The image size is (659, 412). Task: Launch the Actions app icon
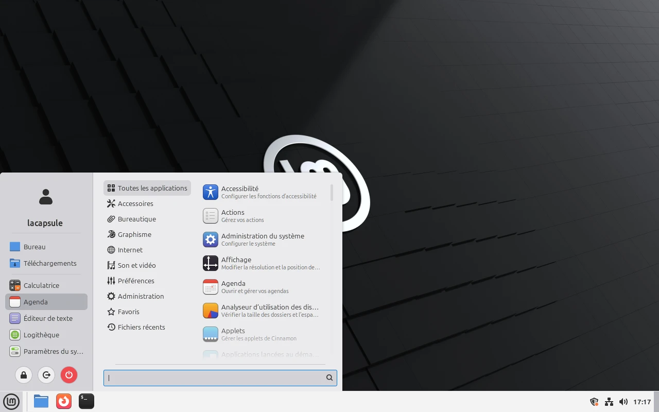coord(211,216)
